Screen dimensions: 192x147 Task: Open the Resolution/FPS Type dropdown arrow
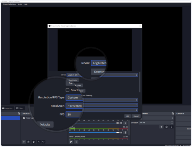pos(136,100)
